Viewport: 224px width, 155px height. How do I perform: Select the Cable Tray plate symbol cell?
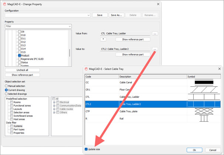pos(204,111)
